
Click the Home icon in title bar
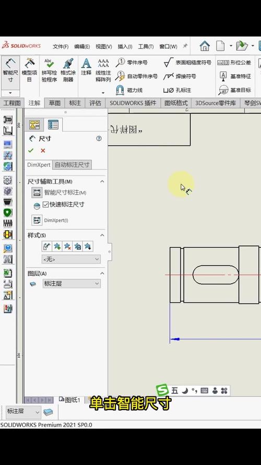205,46
